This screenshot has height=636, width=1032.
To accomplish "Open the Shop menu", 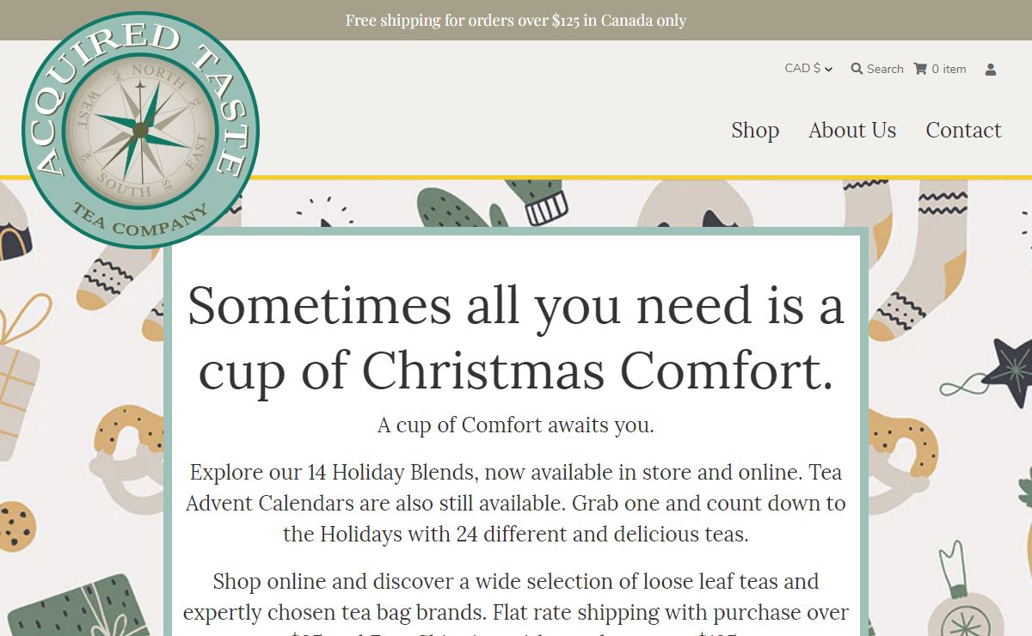I will (x=755, y=130).
